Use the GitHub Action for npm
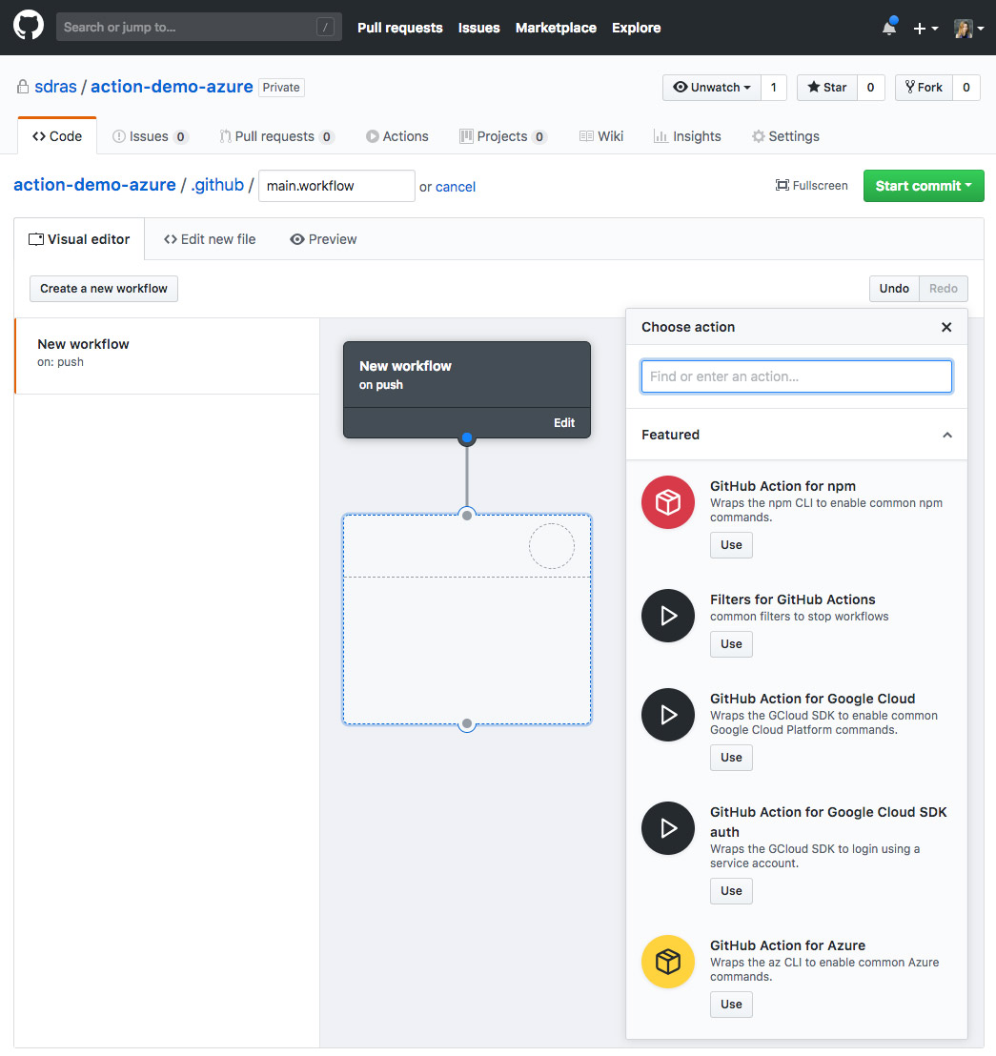The image size is (996, 1056). point(731,545)
